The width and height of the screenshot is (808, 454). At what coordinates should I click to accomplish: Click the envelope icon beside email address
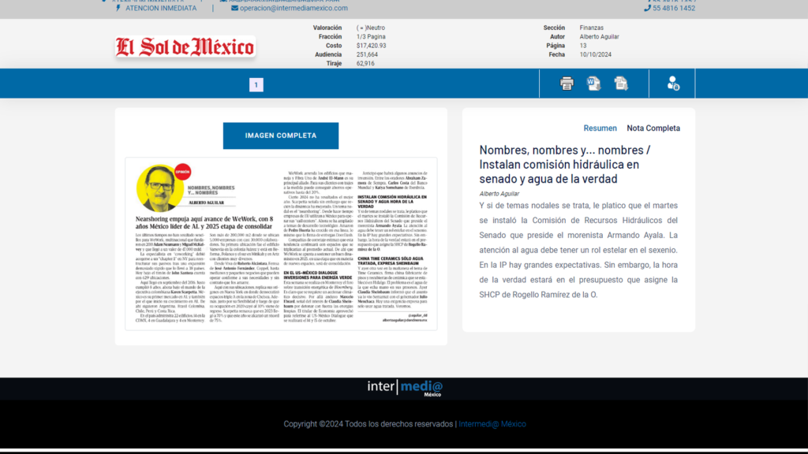[x=234, y=8]
